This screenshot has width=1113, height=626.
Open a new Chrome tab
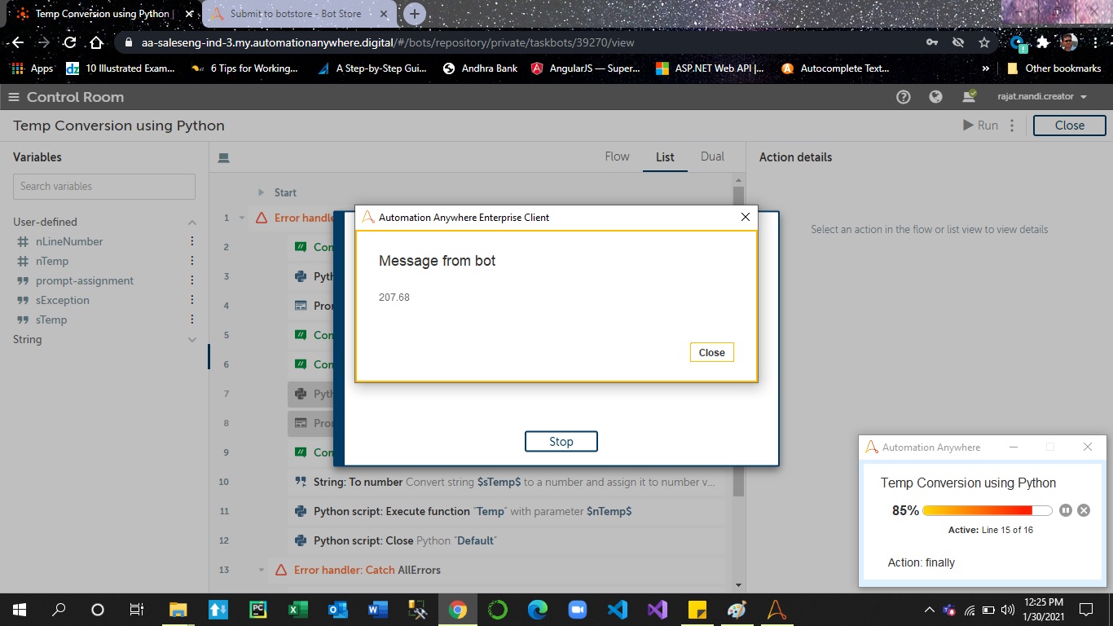pos(415,14)
